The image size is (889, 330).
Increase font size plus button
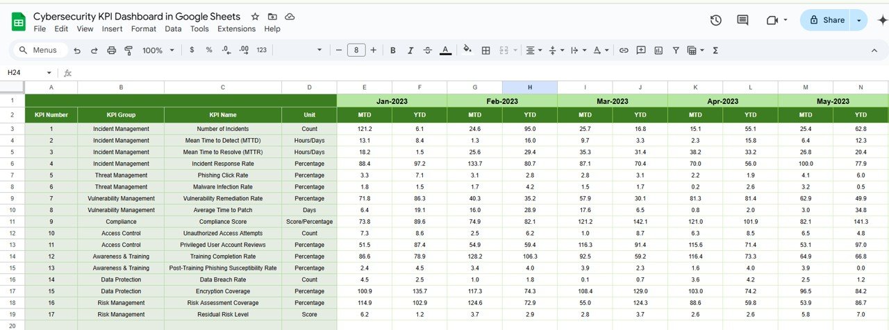[374, 50]
